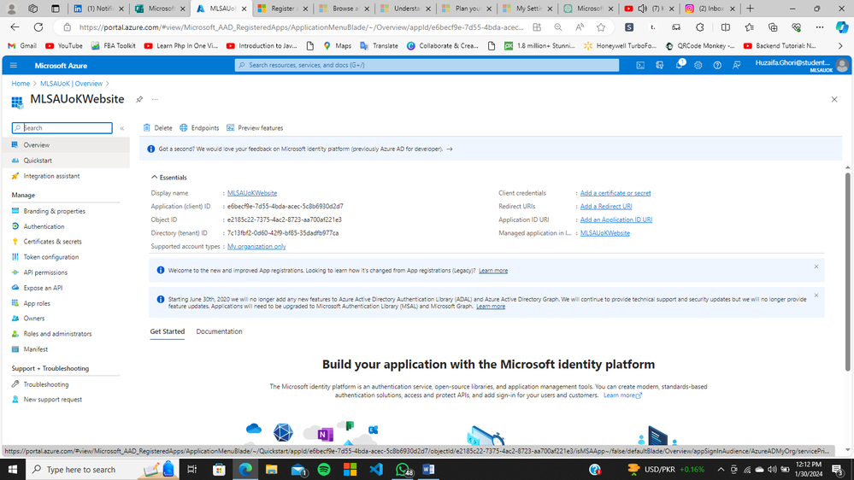Viewport: 854px width, 480px height.
Task: Open the YouTube bookmark
Action: point(64,46)
